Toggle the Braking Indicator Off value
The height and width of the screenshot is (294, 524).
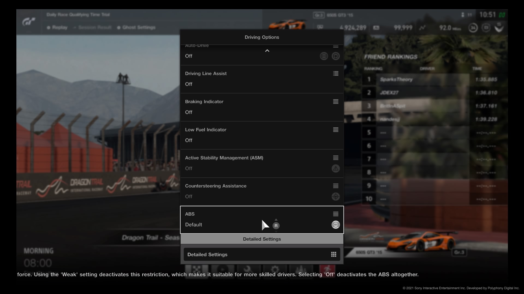pos(189,112)
